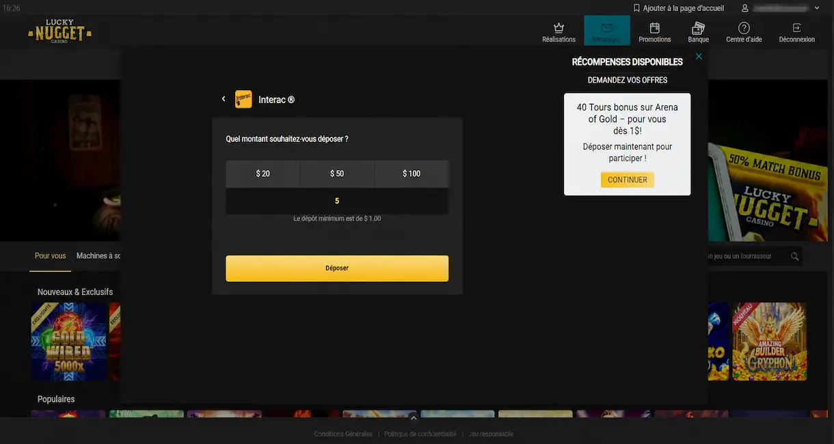This screenshot has width=834, height=444.
Task: Close the Récompenses disponibles panel
Action: [x=699, y=56]
